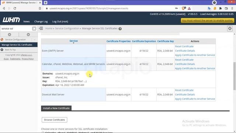Click the Amazon extension icon
Viewport: 236px width, 133px height.
pyautogui.click(x=215, y=8)
